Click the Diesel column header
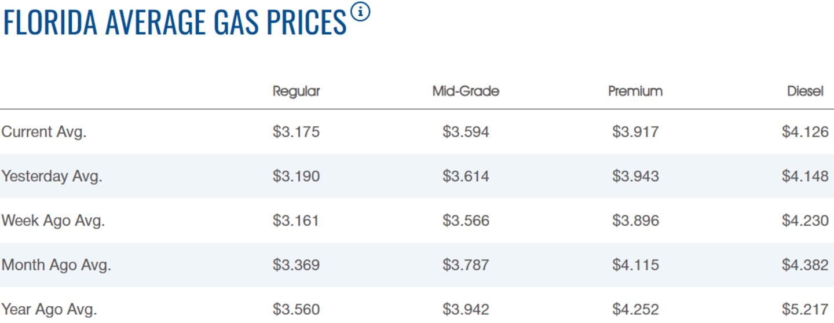This screenshot has width=834, height=323. pyautogui.click(x=804, y=91)
